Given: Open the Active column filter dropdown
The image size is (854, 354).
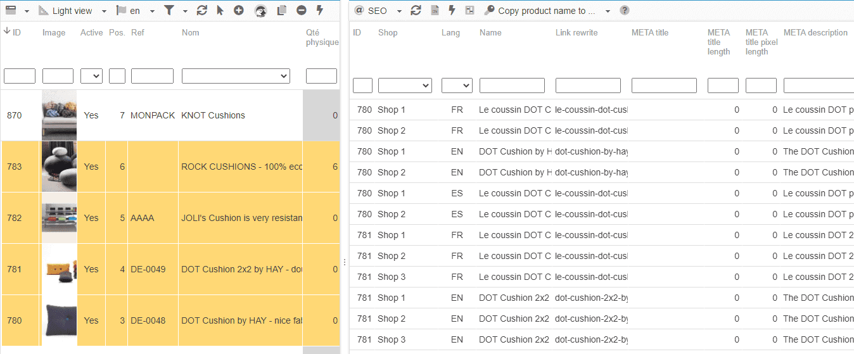Looking at the screenshot, I should [91, 76].
